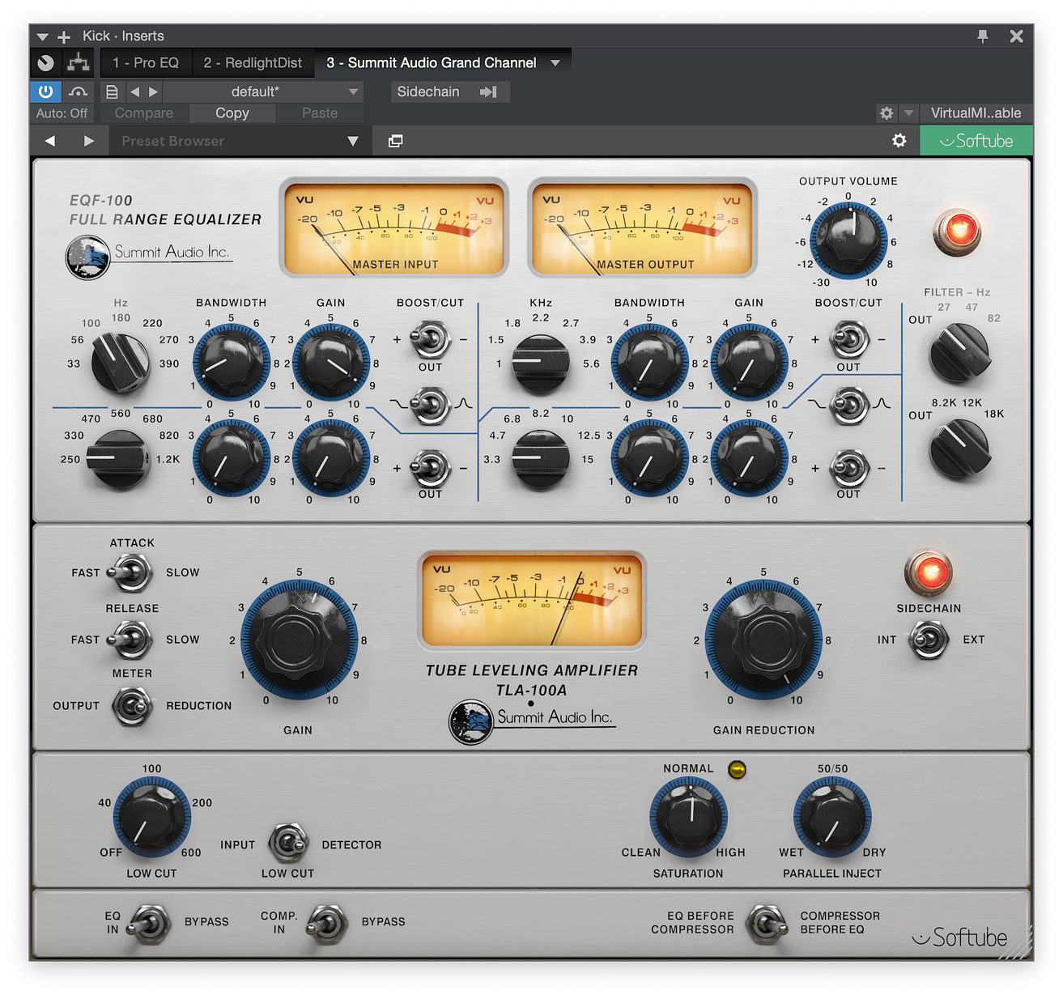Go to next preset in Preset Browser
1063x995 pixels.
pos(89,141)
